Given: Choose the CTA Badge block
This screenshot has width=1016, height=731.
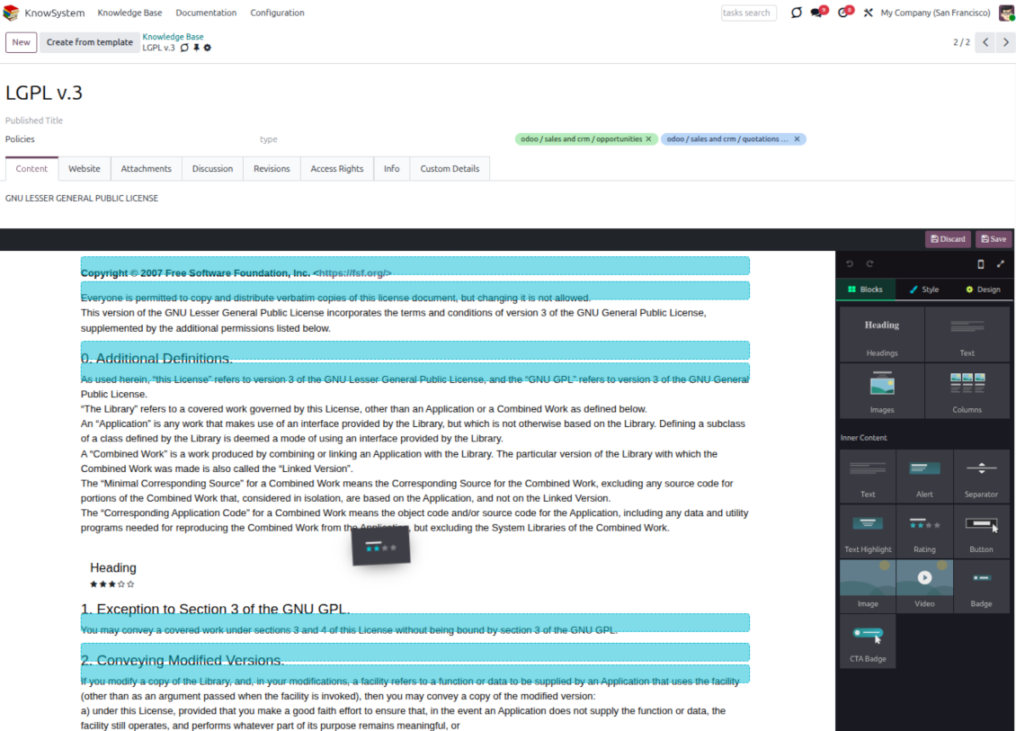Looking at the screenshot, I should pyautogui.click(x=868, y=640).
